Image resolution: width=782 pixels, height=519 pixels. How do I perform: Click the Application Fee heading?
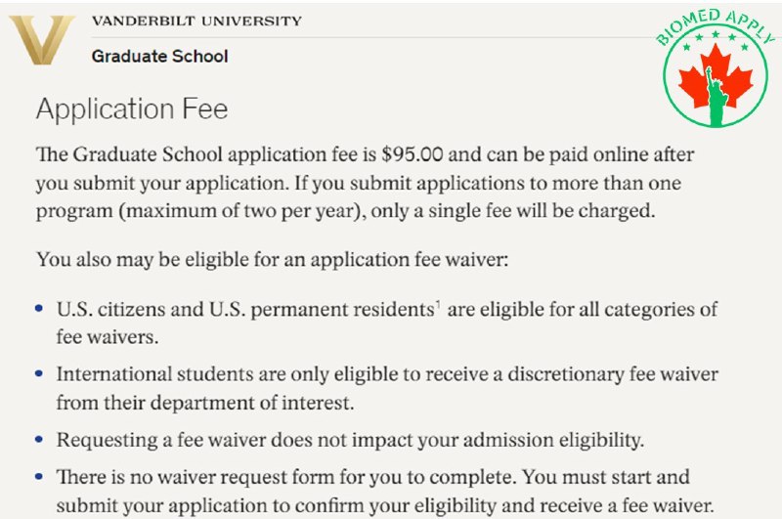point(132,108)
